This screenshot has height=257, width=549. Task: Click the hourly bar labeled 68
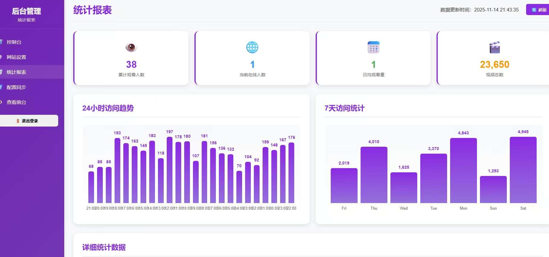click(91, 187)
